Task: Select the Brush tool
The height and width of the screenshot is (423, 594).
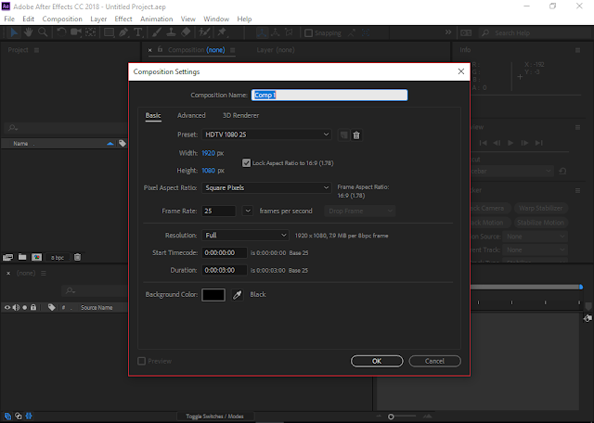Action: (157, 32)
